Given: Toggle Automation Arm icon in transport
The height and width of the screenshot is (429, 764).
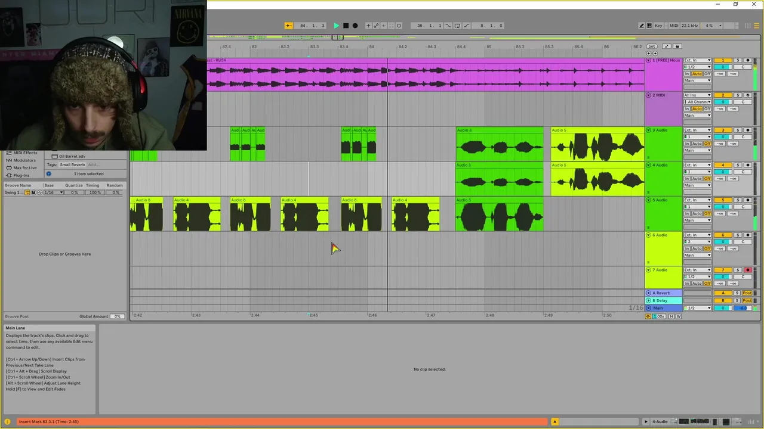Looking at the screenshot, I should pos(376,26).
